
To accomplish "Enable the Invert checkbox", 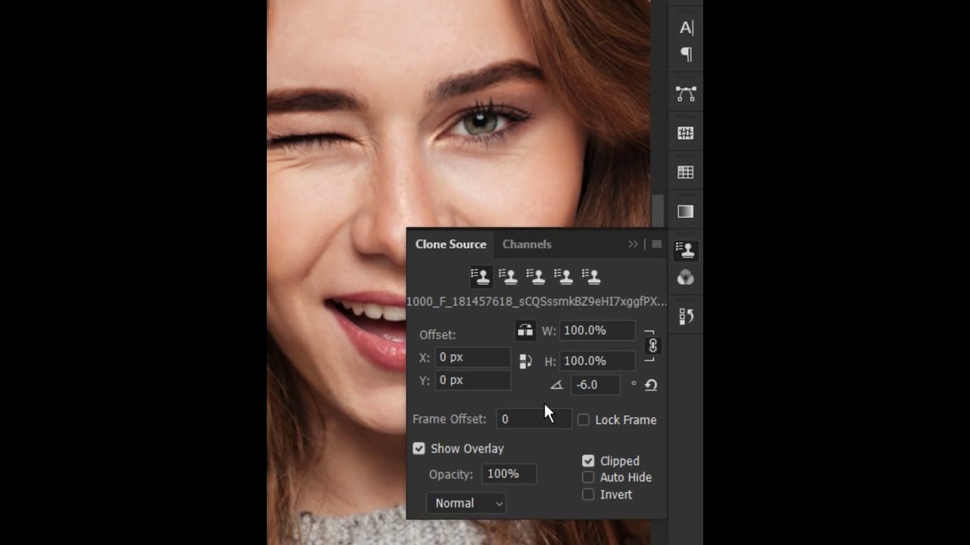I will [588, 494].
